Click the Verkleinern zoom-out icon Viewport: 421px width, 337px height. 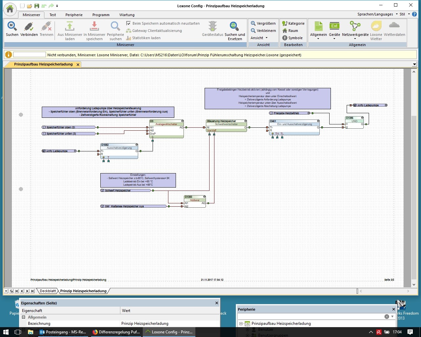click(x=253, y=31)
